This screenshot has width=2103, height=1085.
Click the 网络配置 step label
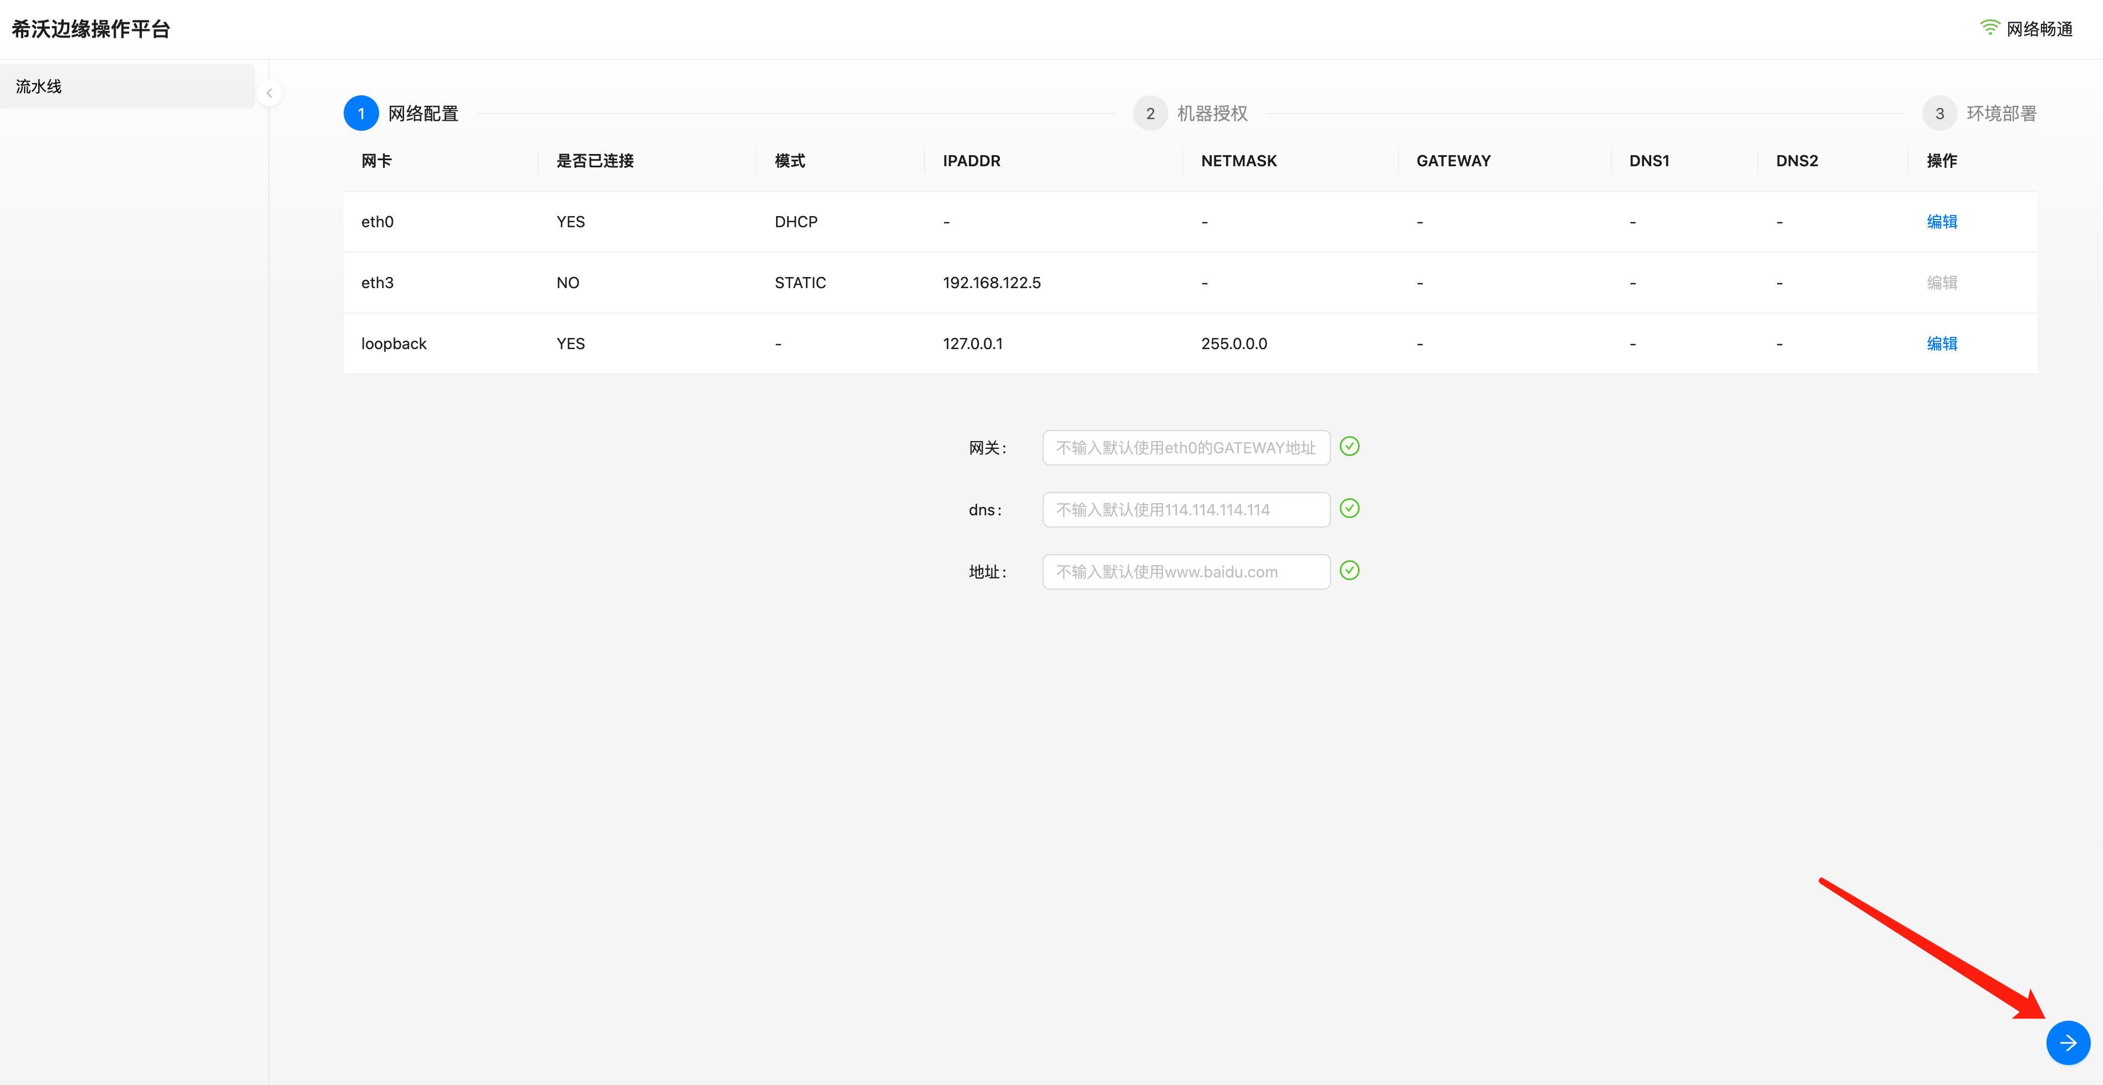[423, 114]
